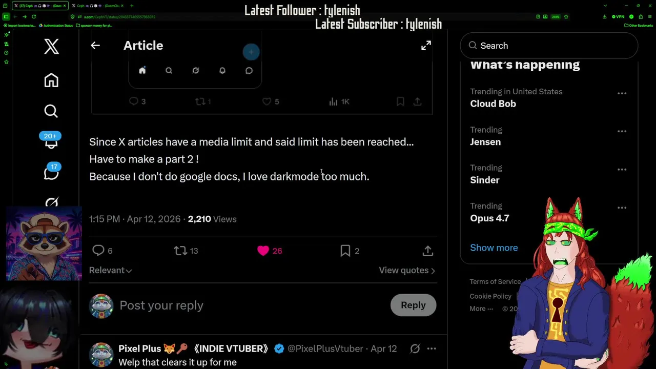Image resolution: width=656 pixels, height=369 pixels.
Task: Share the article via upload icon
Action: (x=428, y=251)
